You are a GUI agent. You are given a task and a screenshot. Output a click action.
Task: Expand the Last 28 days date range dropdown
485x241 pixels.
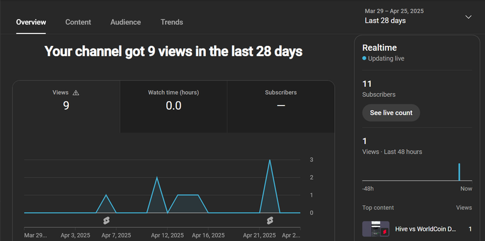(x=418, y=16)
